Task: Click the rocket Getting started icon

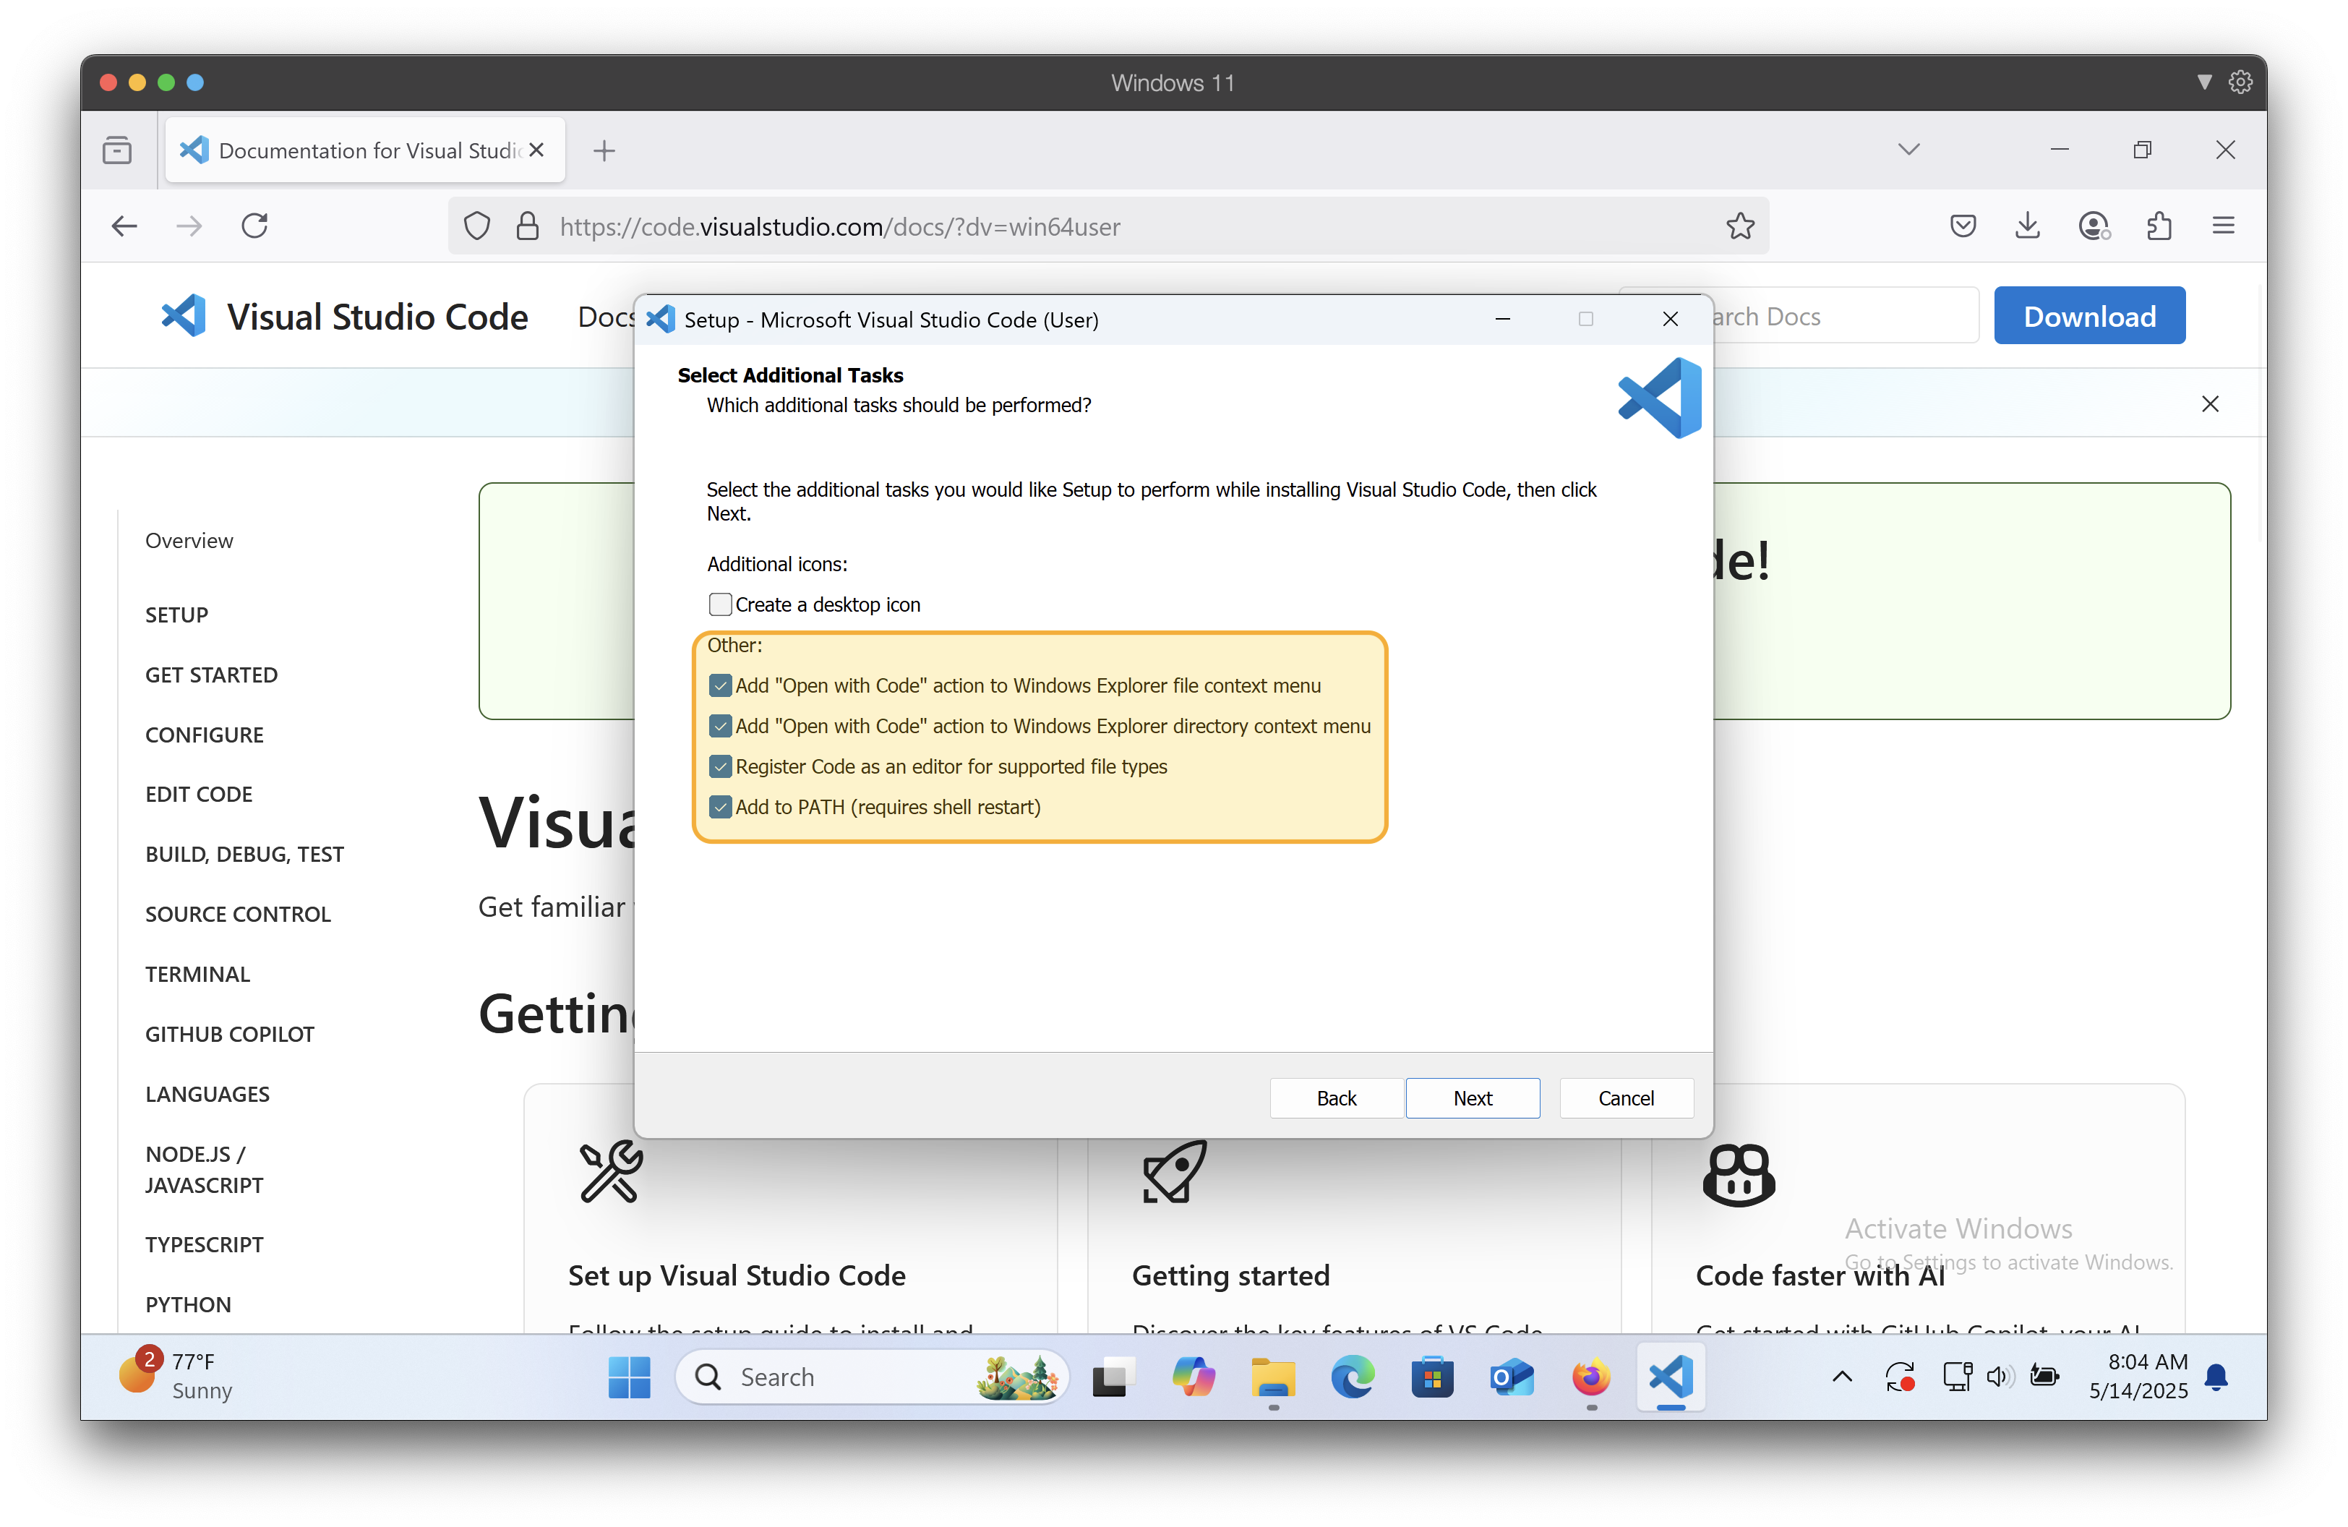Action: (x=1174, y=1172)
